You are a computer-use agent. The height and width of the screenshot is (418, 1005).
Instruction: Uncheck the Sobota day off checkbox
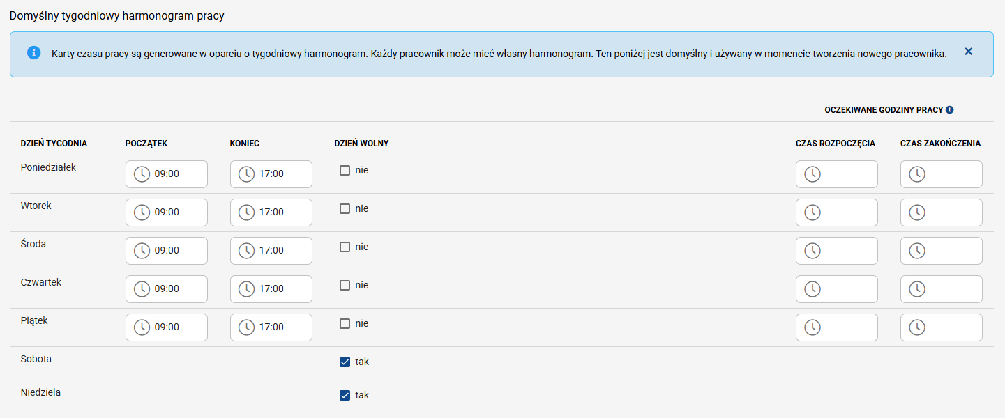(345, 362)
